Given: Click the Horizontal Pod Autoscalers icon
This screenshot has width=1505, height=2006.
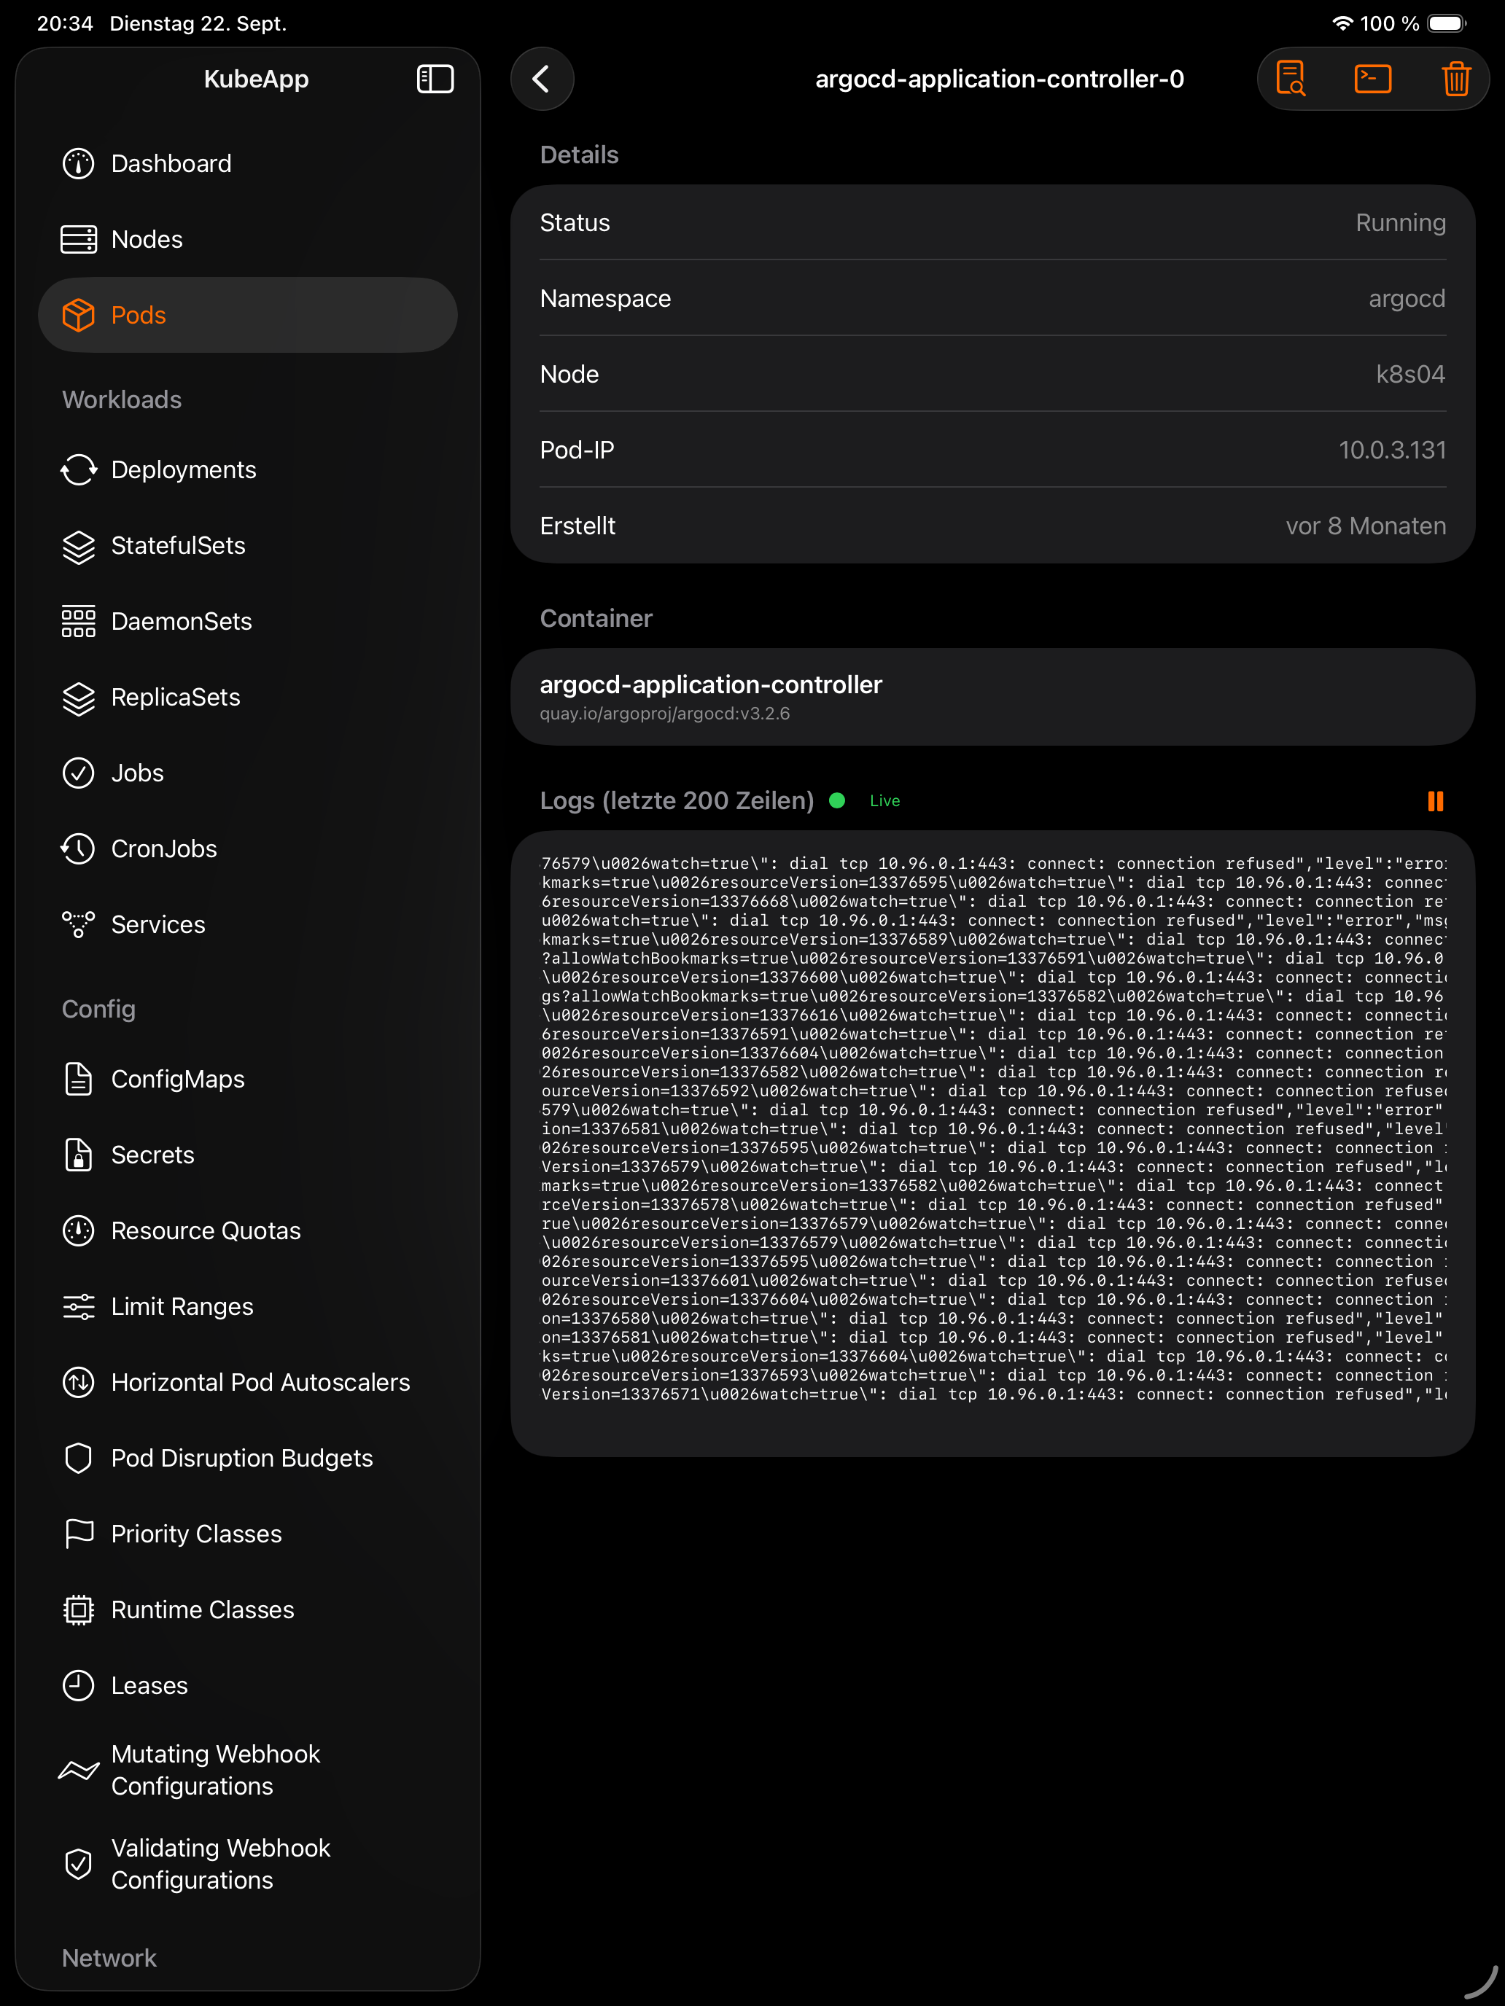Looking at the screenshot, I should tap(79, 1382).
